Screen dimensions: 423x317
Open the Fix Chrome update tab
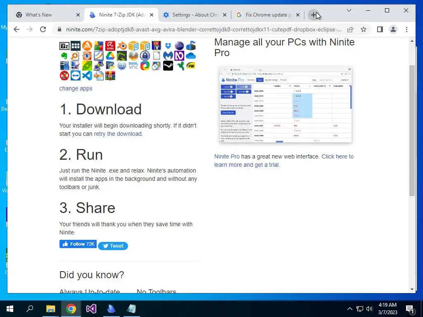click(x=269, y=15)
